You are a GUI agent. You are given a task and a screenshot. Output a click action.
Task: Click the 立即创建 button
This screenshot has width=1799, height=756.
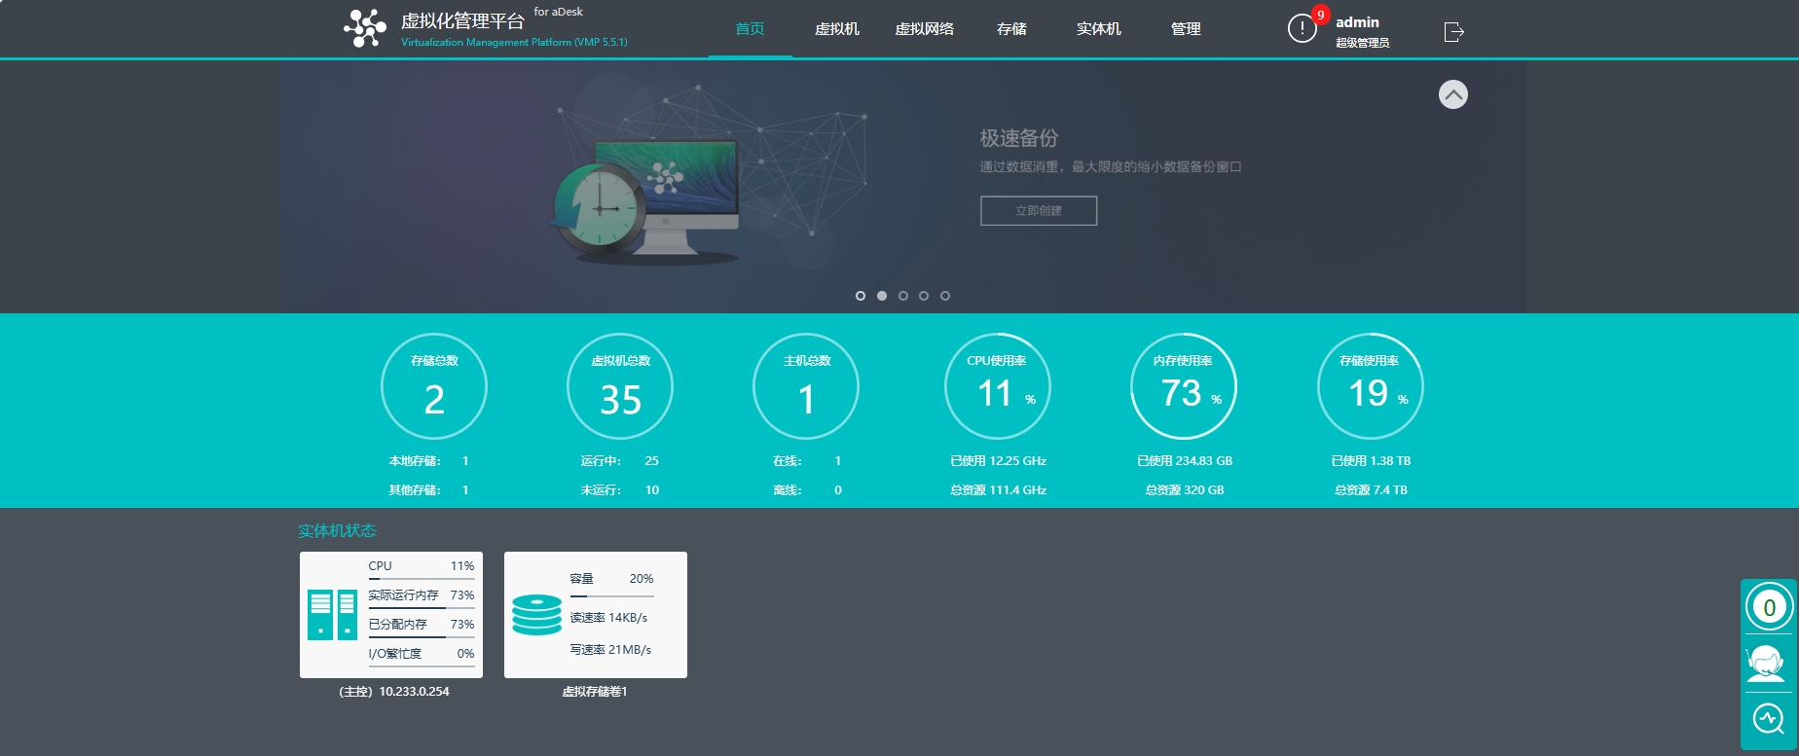(x=1038, y=211)
